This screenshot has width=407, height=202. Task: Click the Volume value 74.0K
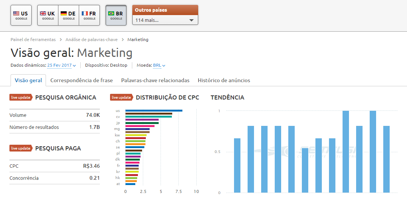point(93,115)
